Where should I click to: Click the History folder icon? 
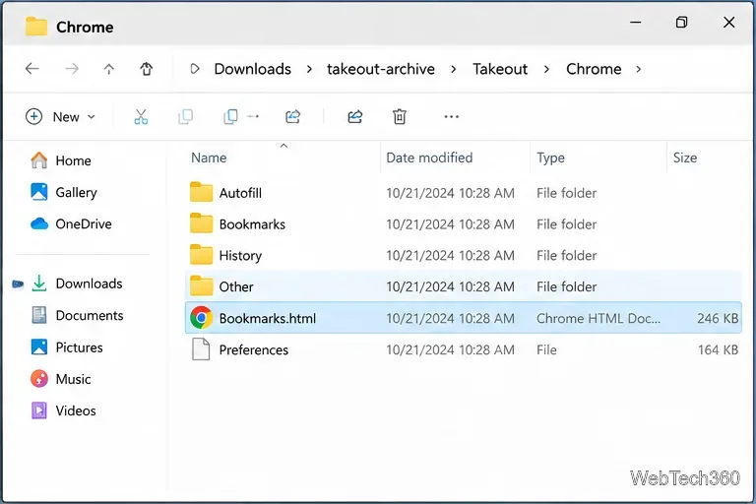click(x=201, y=255)
